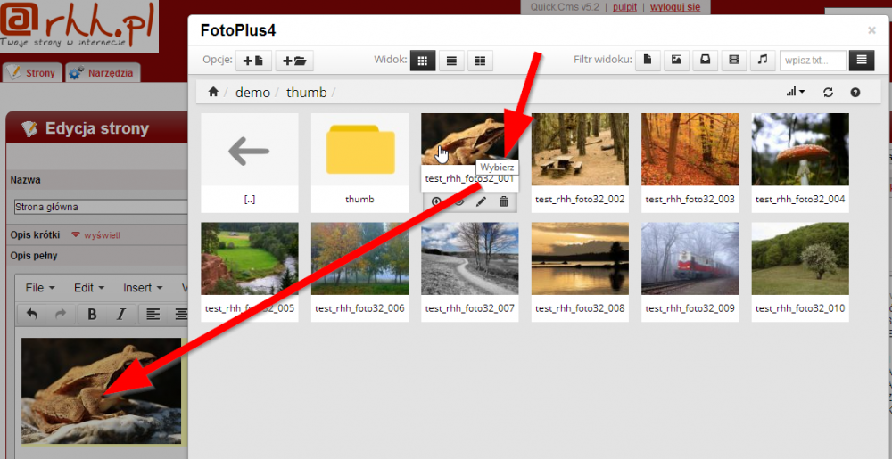Go to home folder in breadcrumb
This screenshot has height=459, width=892.
(213, 92)
